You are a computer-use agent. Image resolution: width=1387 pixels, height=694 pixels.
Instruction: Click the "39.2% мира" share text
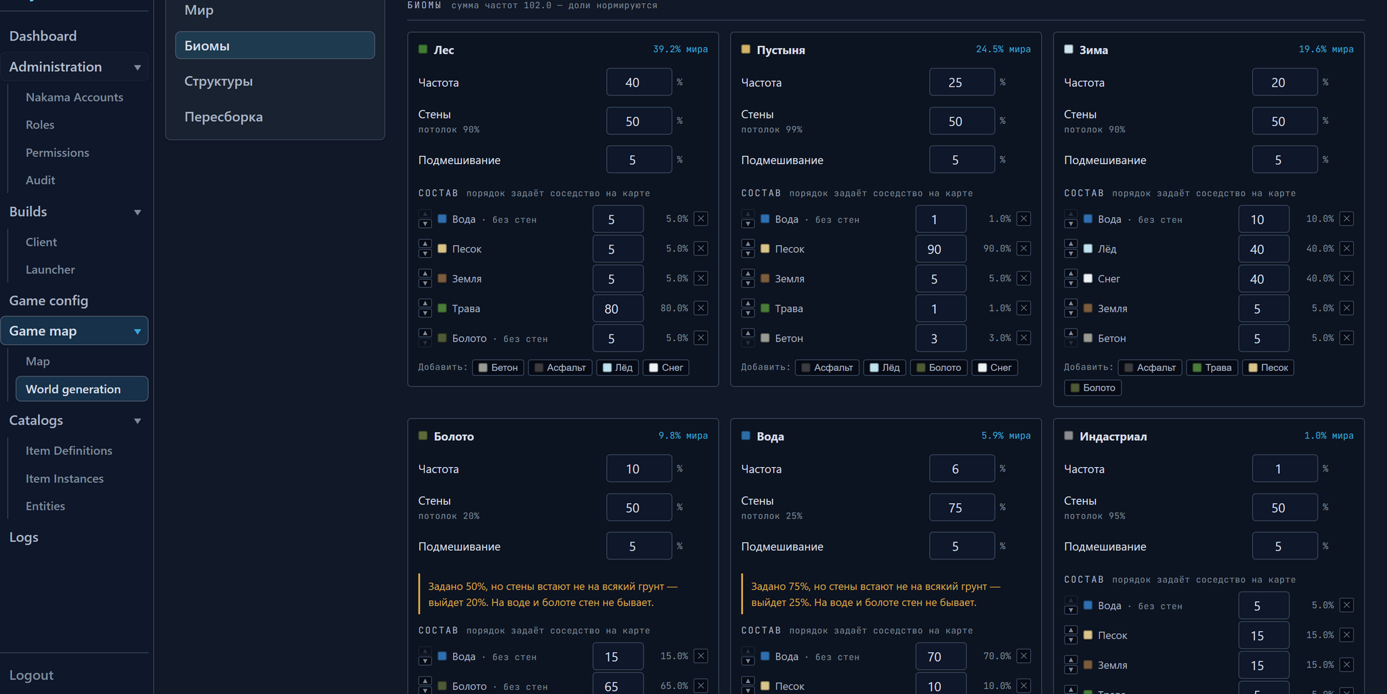pos(680,49)
